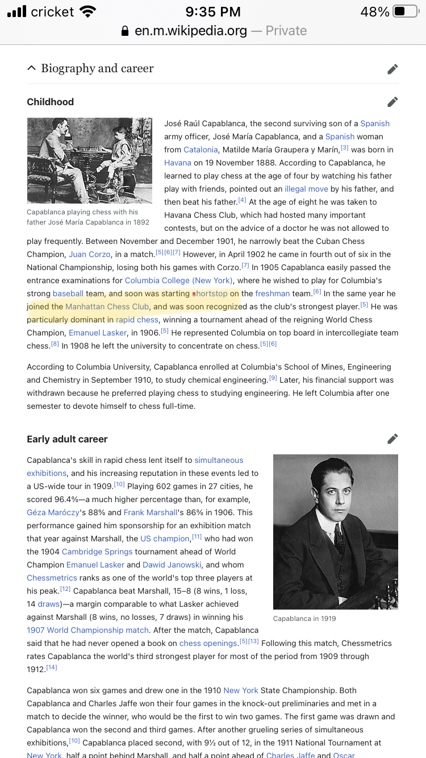Open the Capablanca in 1919 portrait

pyautogui.click(x=336, y=532)
